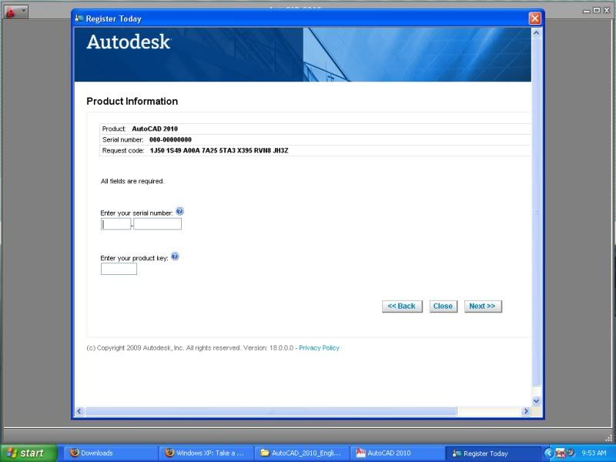Open the AutoCAD application menu icon
The image size is (616, 462).
click(x=11, y=12)
